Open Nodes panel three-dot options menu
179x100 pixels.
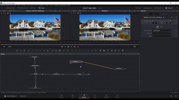(138, 54)
